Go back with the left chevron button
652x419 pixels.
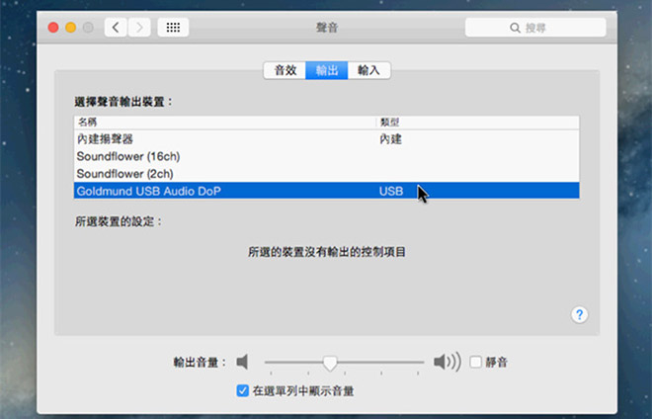(116, 28)
